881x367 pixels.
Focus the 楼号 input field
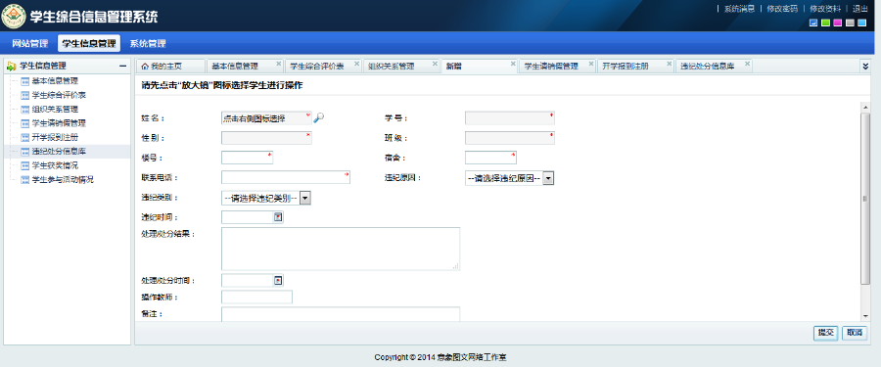(248, 158)
